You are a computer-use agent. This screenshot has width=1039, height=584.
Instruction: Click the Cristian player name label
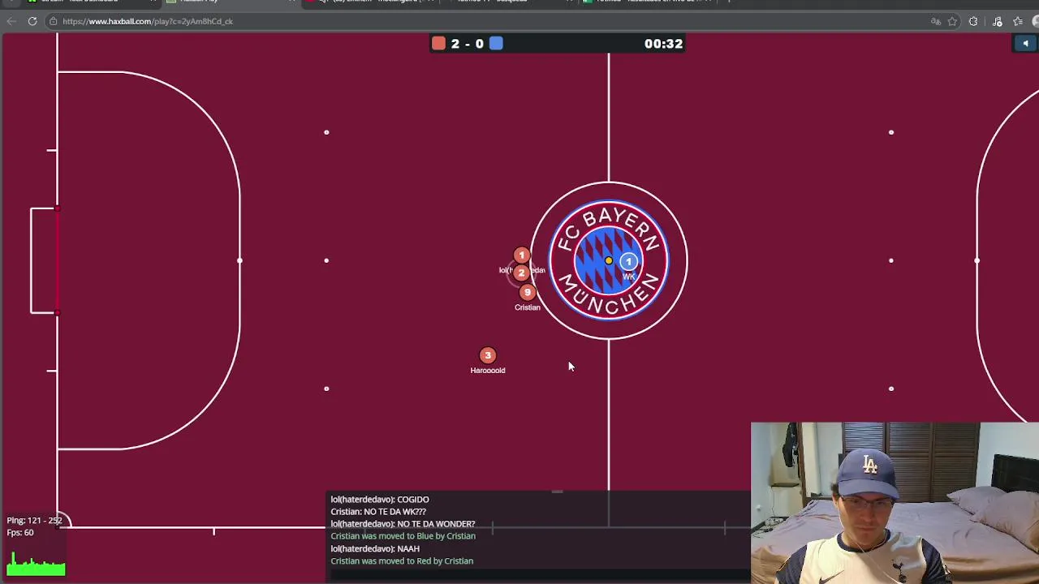(x=528, y=307)
